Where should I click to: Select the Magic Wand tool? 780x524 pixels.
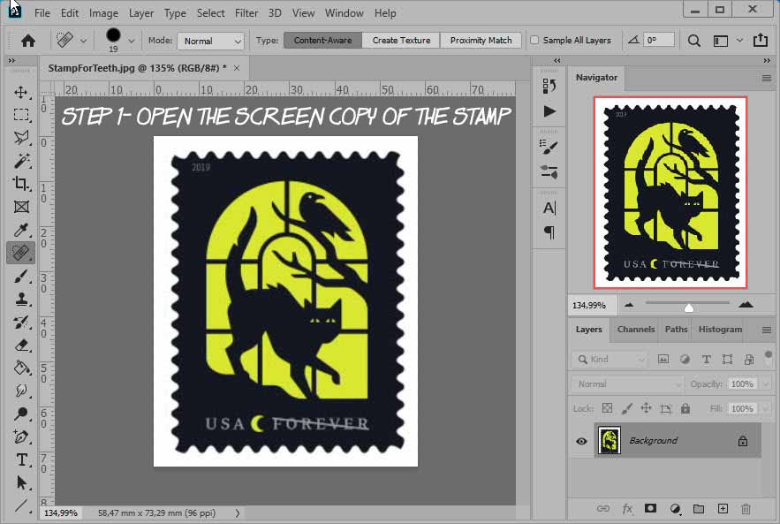(x=21, y=161)
